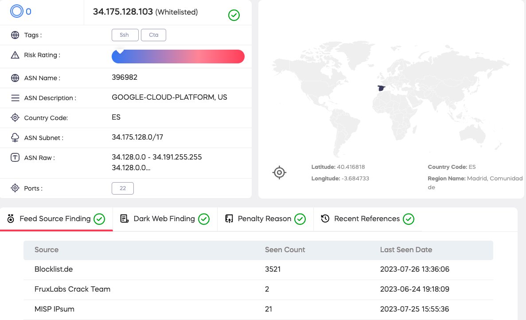Click subnet 34.175.128.0/17

pyautogui.click(x=137, y=137)
